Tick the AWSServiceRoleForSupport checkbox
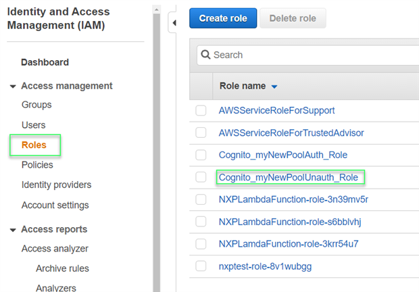 (x=201, y=111)
